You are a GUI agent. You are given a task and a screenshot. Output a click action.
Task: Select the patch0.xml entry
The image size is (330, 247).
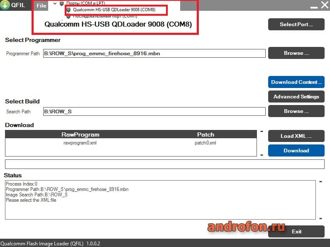tap(205, 143)
